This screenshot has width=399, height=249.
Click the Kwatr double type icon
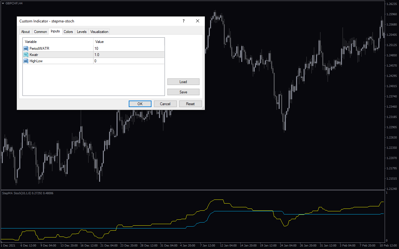26,55
